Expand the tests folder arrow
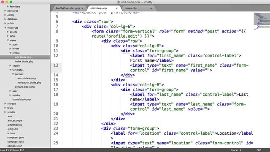The image size is (270, 152). 5,108
